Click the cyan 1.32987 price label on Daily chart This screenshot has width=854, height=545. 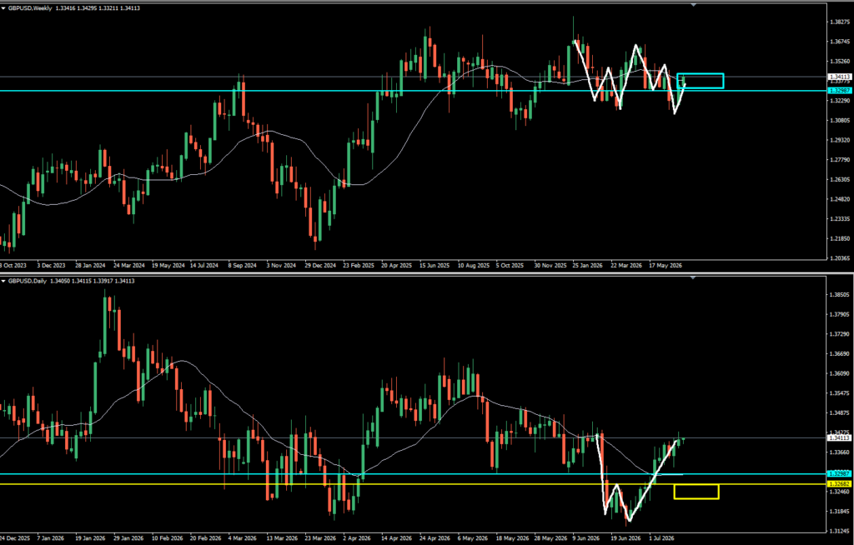[x=839, y=473]
